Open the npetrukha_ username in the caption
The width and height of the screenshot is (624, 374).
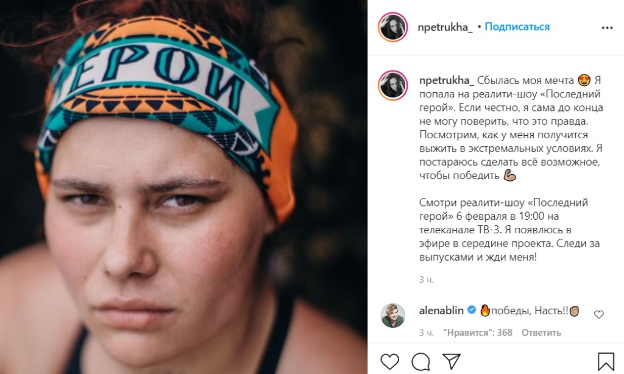pyautogui.click(x=447, y=80)
